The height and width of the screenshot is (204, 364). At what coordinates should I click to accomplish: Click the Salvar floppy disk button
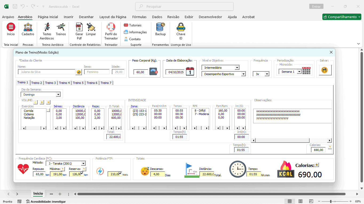pos(325,70)
